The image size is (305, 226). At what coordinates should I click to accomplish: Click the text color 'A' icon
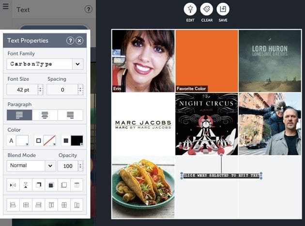pyautogui.click(x=11, y=141)
